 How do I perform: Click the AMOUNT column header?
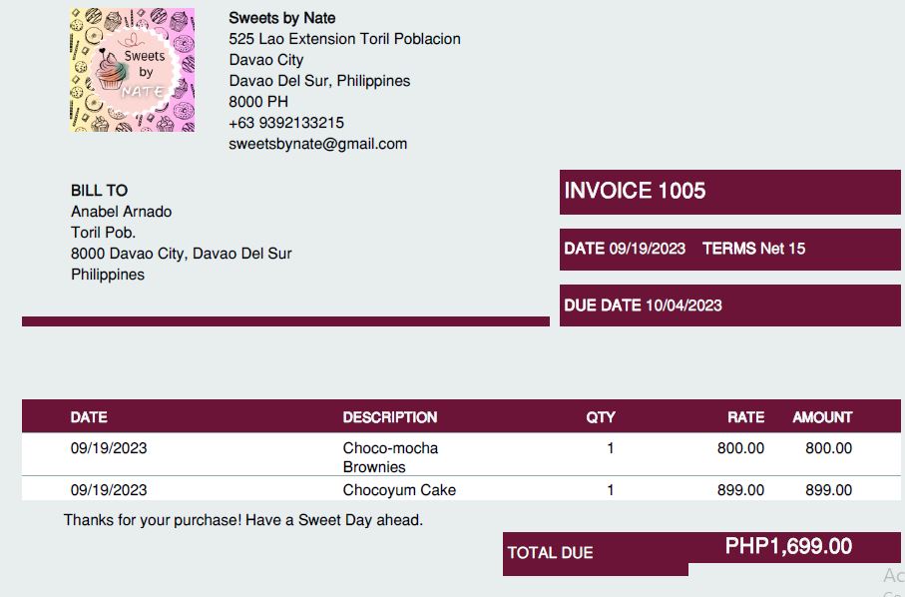pos(822,417)
